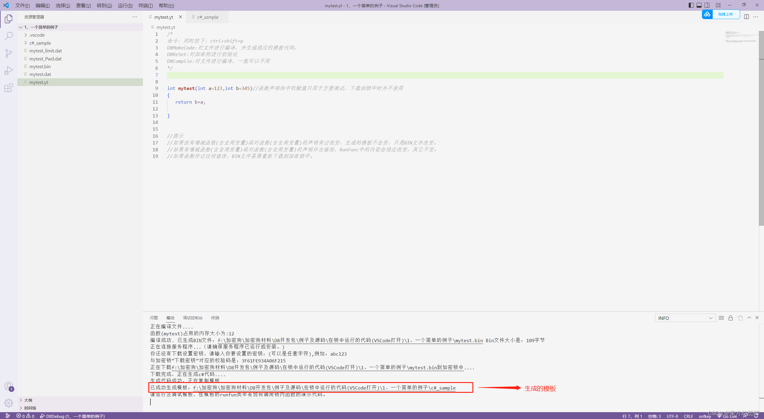This screenshot has height=419, width=764.
Task: Open the Explorer view in activity bar
Action: click(9, 19)
